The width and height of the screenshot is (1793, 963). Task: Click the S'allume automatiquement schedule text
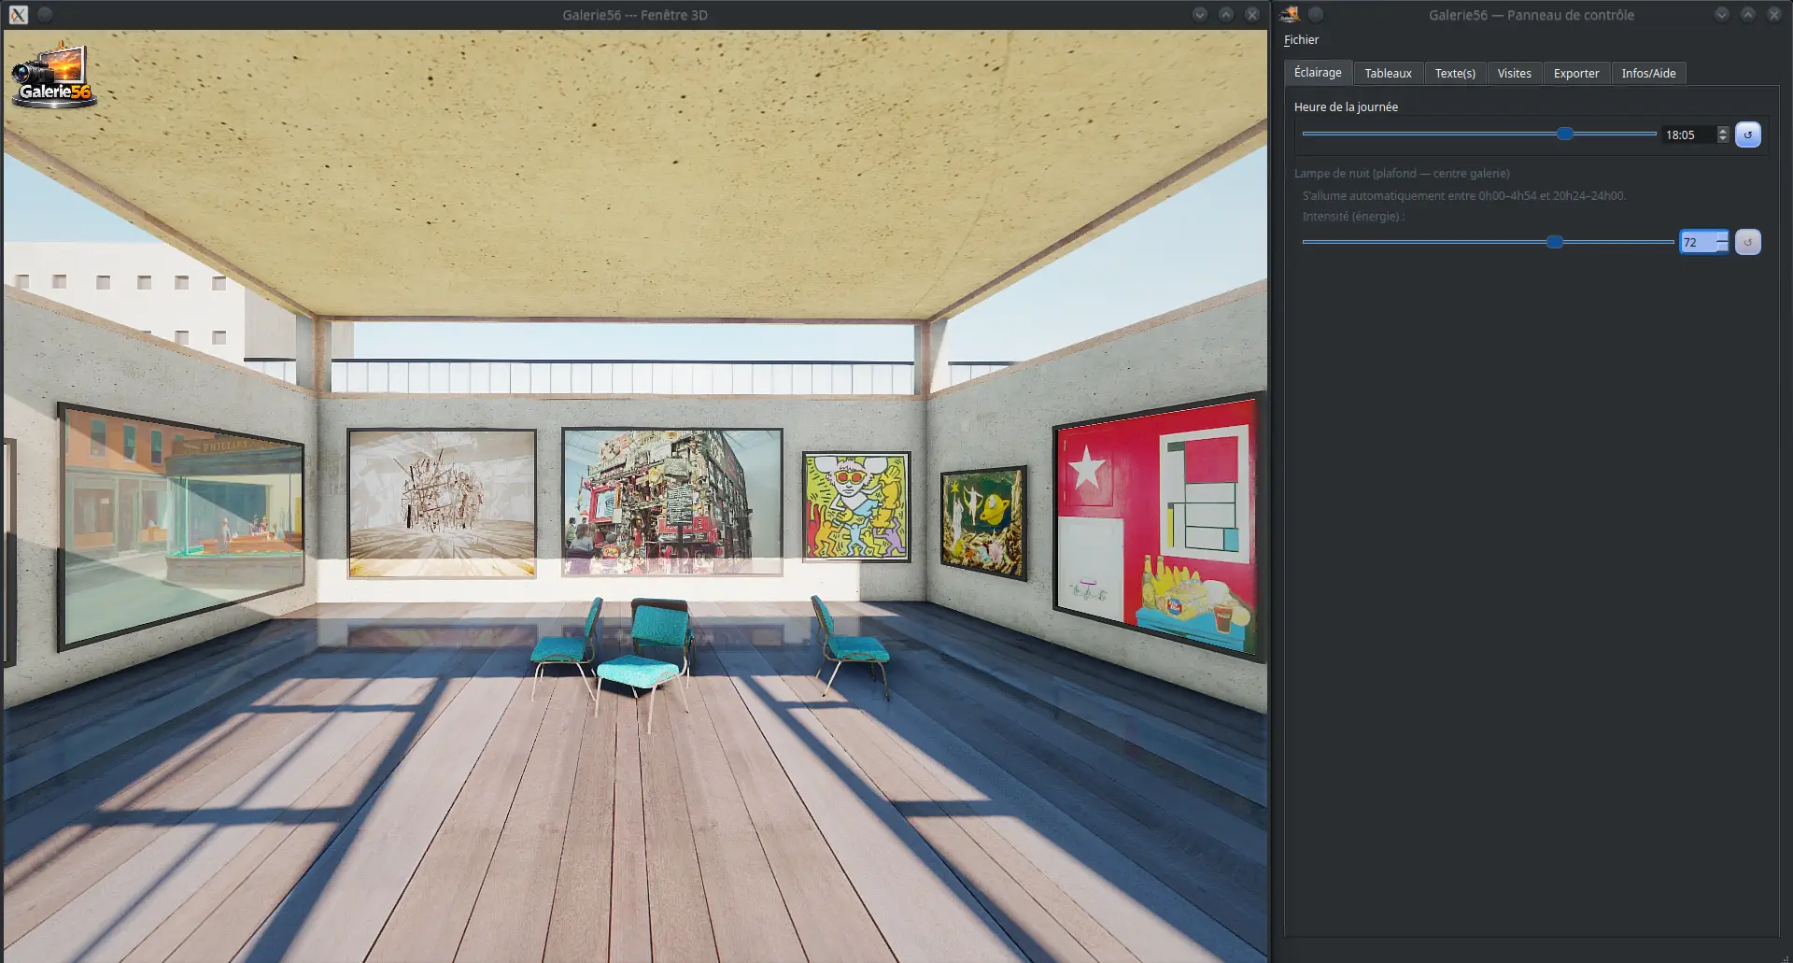click(x=1464, y=195)
